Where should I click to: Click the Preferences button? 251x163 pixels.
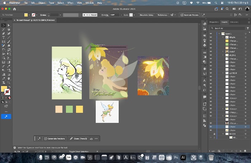[x=162, y=15]
